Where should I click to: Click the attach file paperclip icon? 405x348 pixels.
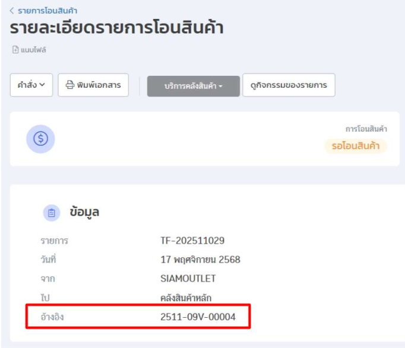(x=15, y=50)
